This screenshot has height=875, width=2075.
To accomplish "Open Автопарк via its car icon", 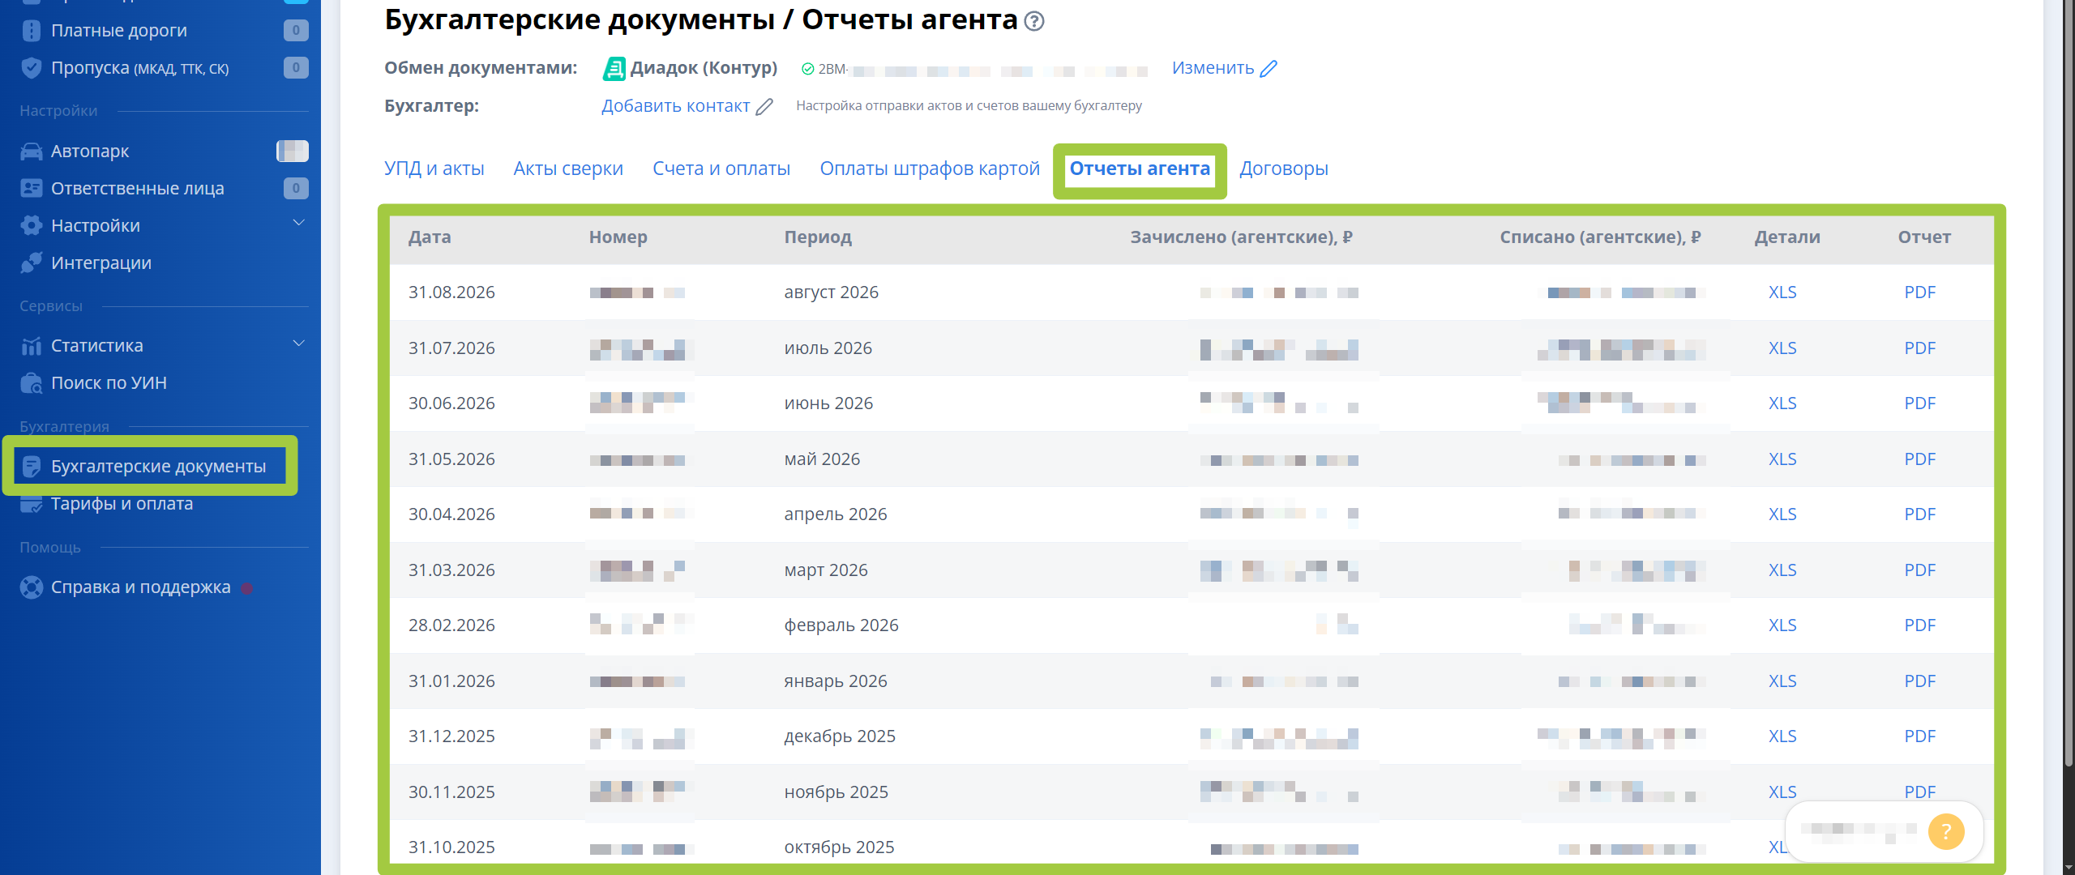I will tap(31, 152).
